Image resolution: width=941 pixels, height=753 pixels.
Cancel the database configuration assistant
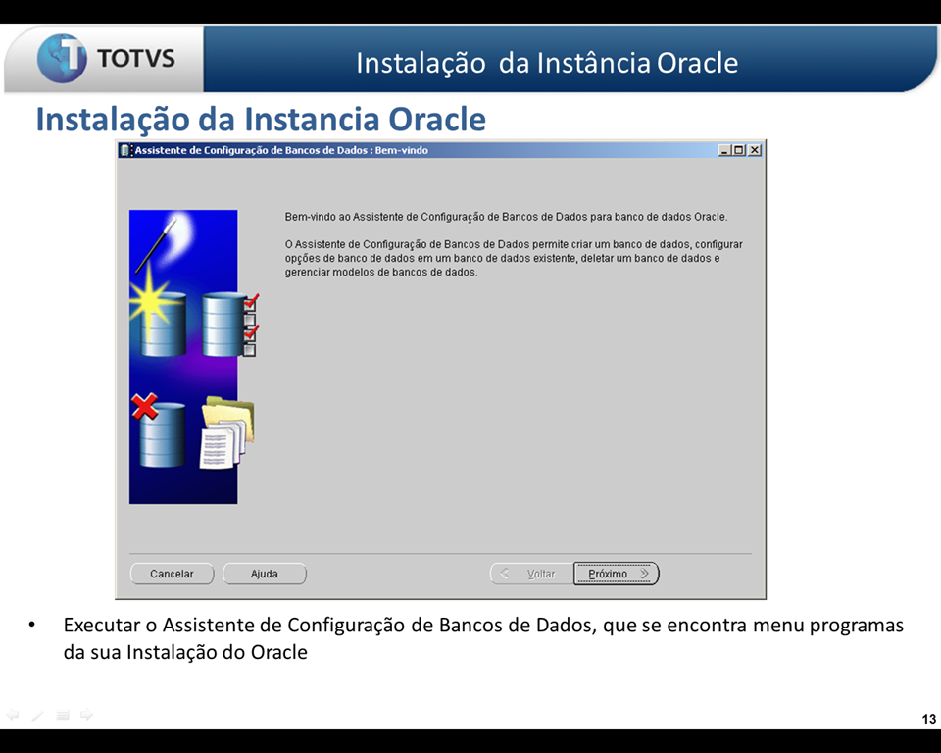[x=172, y=574]
